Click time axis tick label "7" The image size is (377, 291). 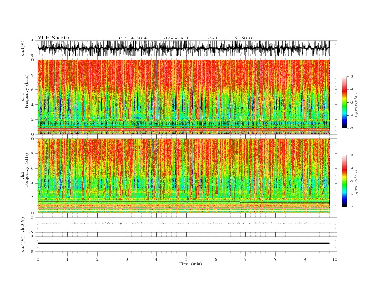(246, 259)
